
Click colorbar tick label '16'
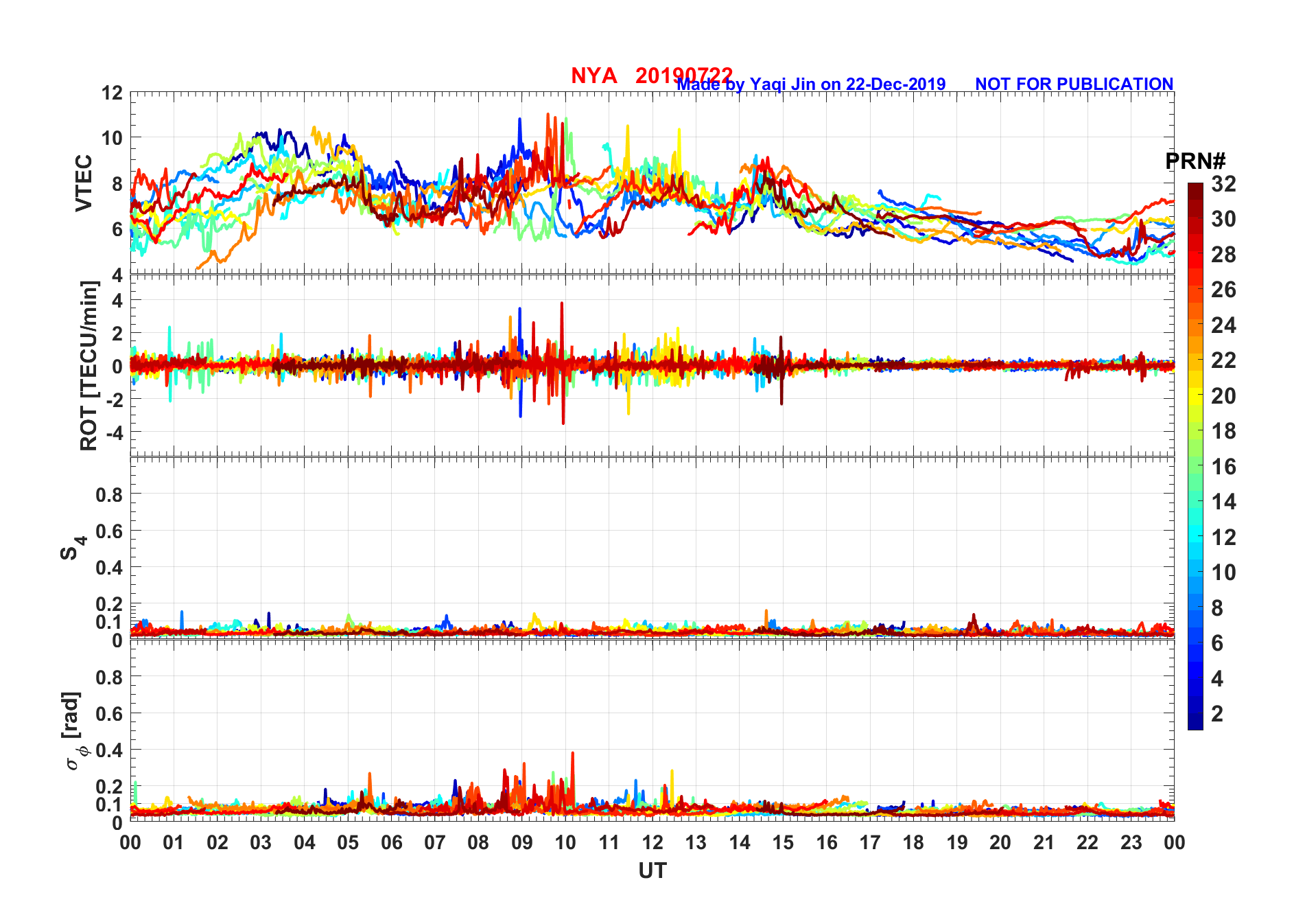[1223, 466]
